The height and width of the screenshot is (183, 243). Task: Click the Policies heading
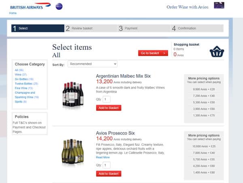tap(22, 117)
